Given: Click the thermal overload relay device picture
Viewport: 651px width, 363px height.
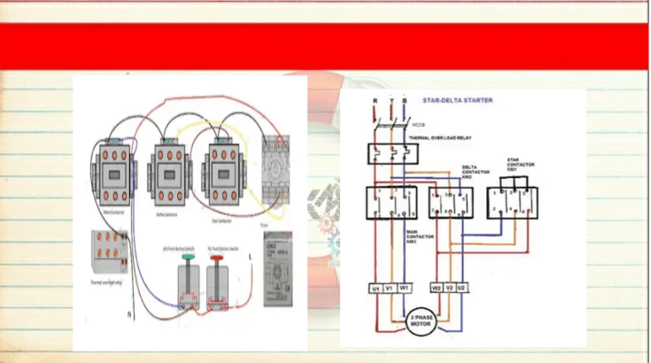Looking at the screenshot, I should click(x=110, y=251).
